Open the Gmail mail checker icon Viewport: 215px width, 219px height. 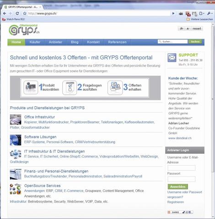[x=194, y=14]
